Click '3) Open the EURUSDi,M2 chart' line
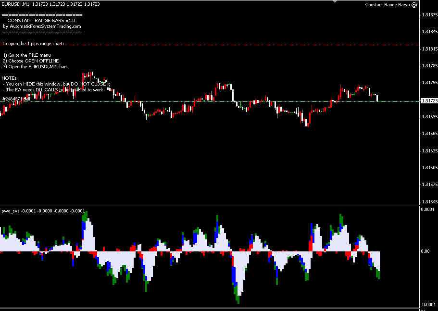The height and width of the screenshot is (311, 438). click(x=35, y=67)
